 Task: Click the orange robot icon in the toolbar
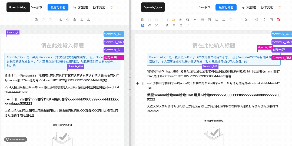[173, 20]
